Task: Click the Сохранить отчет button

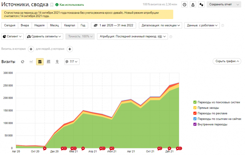Action: click(220, 4)
